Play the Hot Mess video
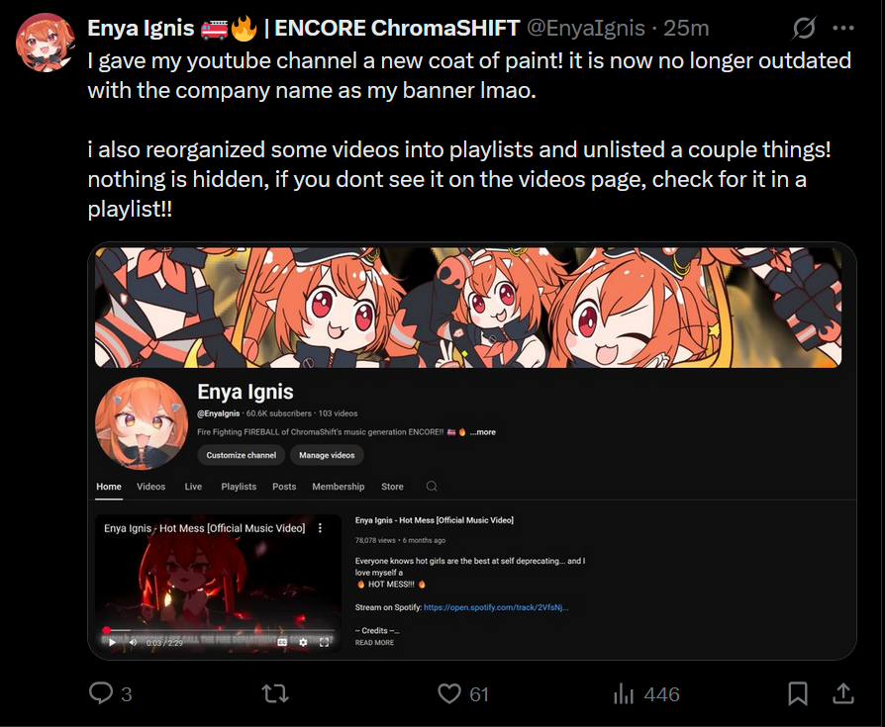 click(112, 642)
